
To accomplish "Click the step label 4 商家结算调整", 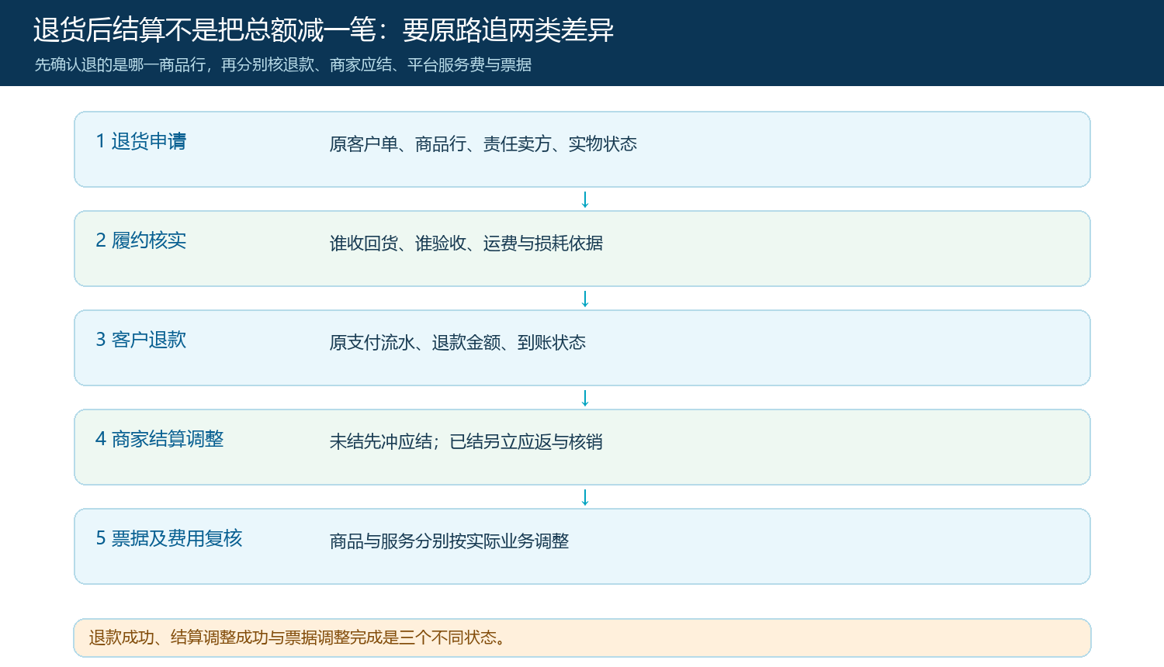I will click(x=160, y=439).
